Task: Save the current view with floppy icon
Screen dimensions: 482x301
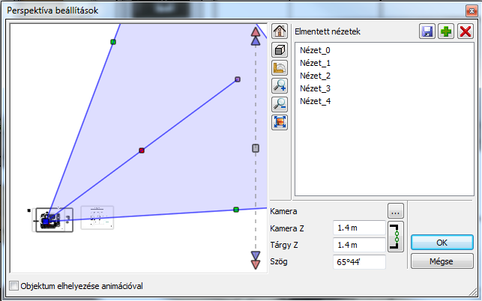Action: click(427, 31)
